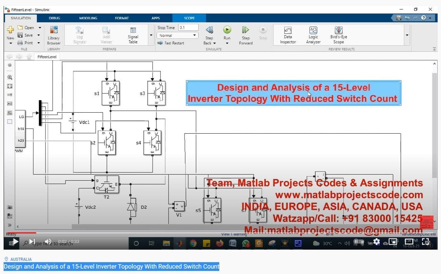Select the Zoom tool in canvas palette
Image resolution: width=441 pixels, height=274 pixels.
click(x=10, y=77)
